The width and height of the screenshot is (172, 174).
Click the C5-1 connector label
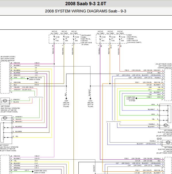[150, 90]
